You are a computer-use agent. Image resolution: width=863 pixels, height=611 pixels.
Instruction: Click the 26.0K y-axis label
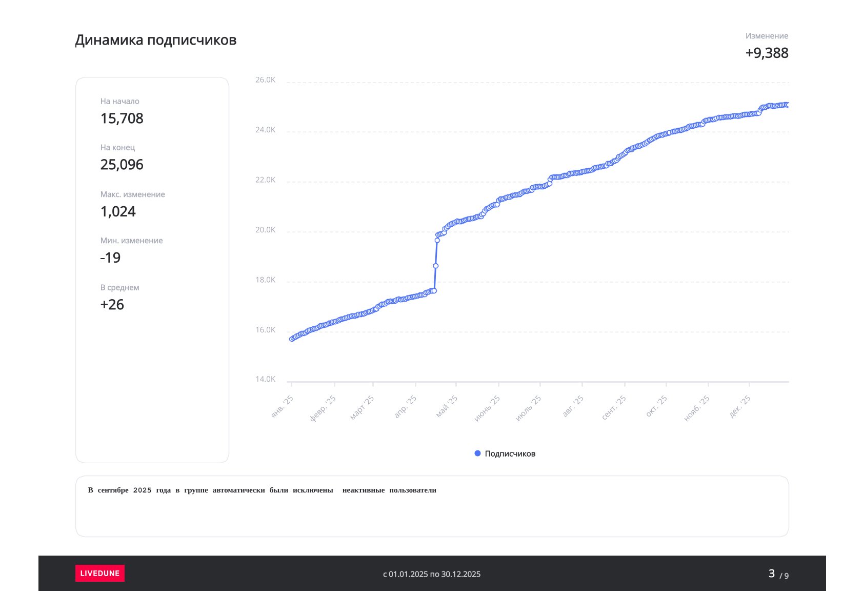click(x=265, y=80)
